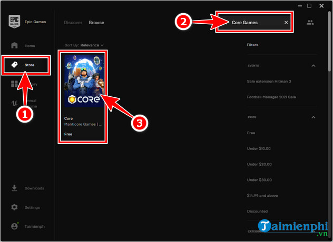Minimize the Epic Games launcher window
This screenshot has width=333, height=242.
[x=300, y=6]
